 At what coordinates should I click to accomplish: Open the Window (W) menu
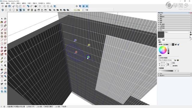tap(35, 3)
